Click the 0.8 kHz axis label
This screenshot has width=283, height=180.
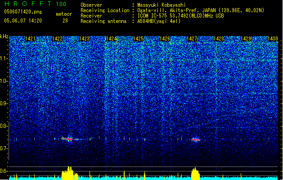click(4, 126)
